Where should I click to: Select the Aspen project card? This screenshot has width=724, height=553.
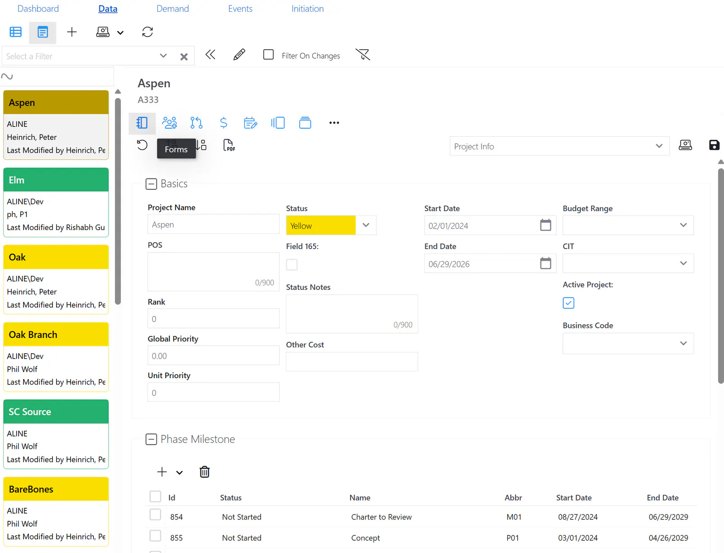pos(56,125)
